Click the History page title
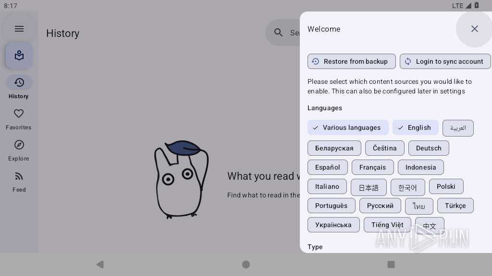Image resolution: width=492 pixels, height=276 pixels. tap(63, 33)
